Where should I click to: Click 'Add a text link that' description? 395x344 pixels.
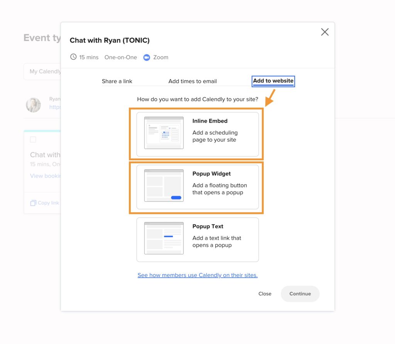pos(217,242)
